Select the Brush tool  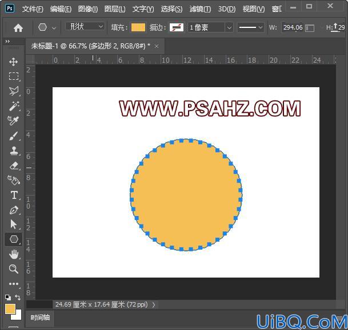click(x=14, y=136)
